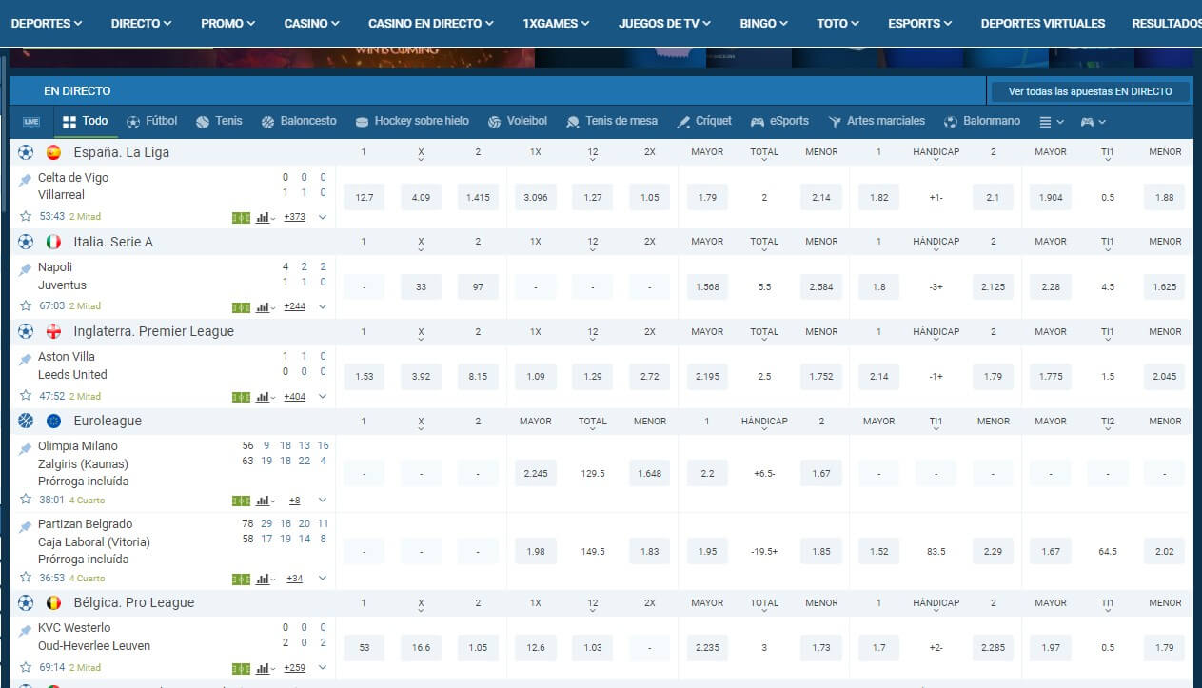Viewport: 1202px width, 688px height.
Task: Open the ESPORTS menu in the top navigation
Action: click(x=920, y=23)
